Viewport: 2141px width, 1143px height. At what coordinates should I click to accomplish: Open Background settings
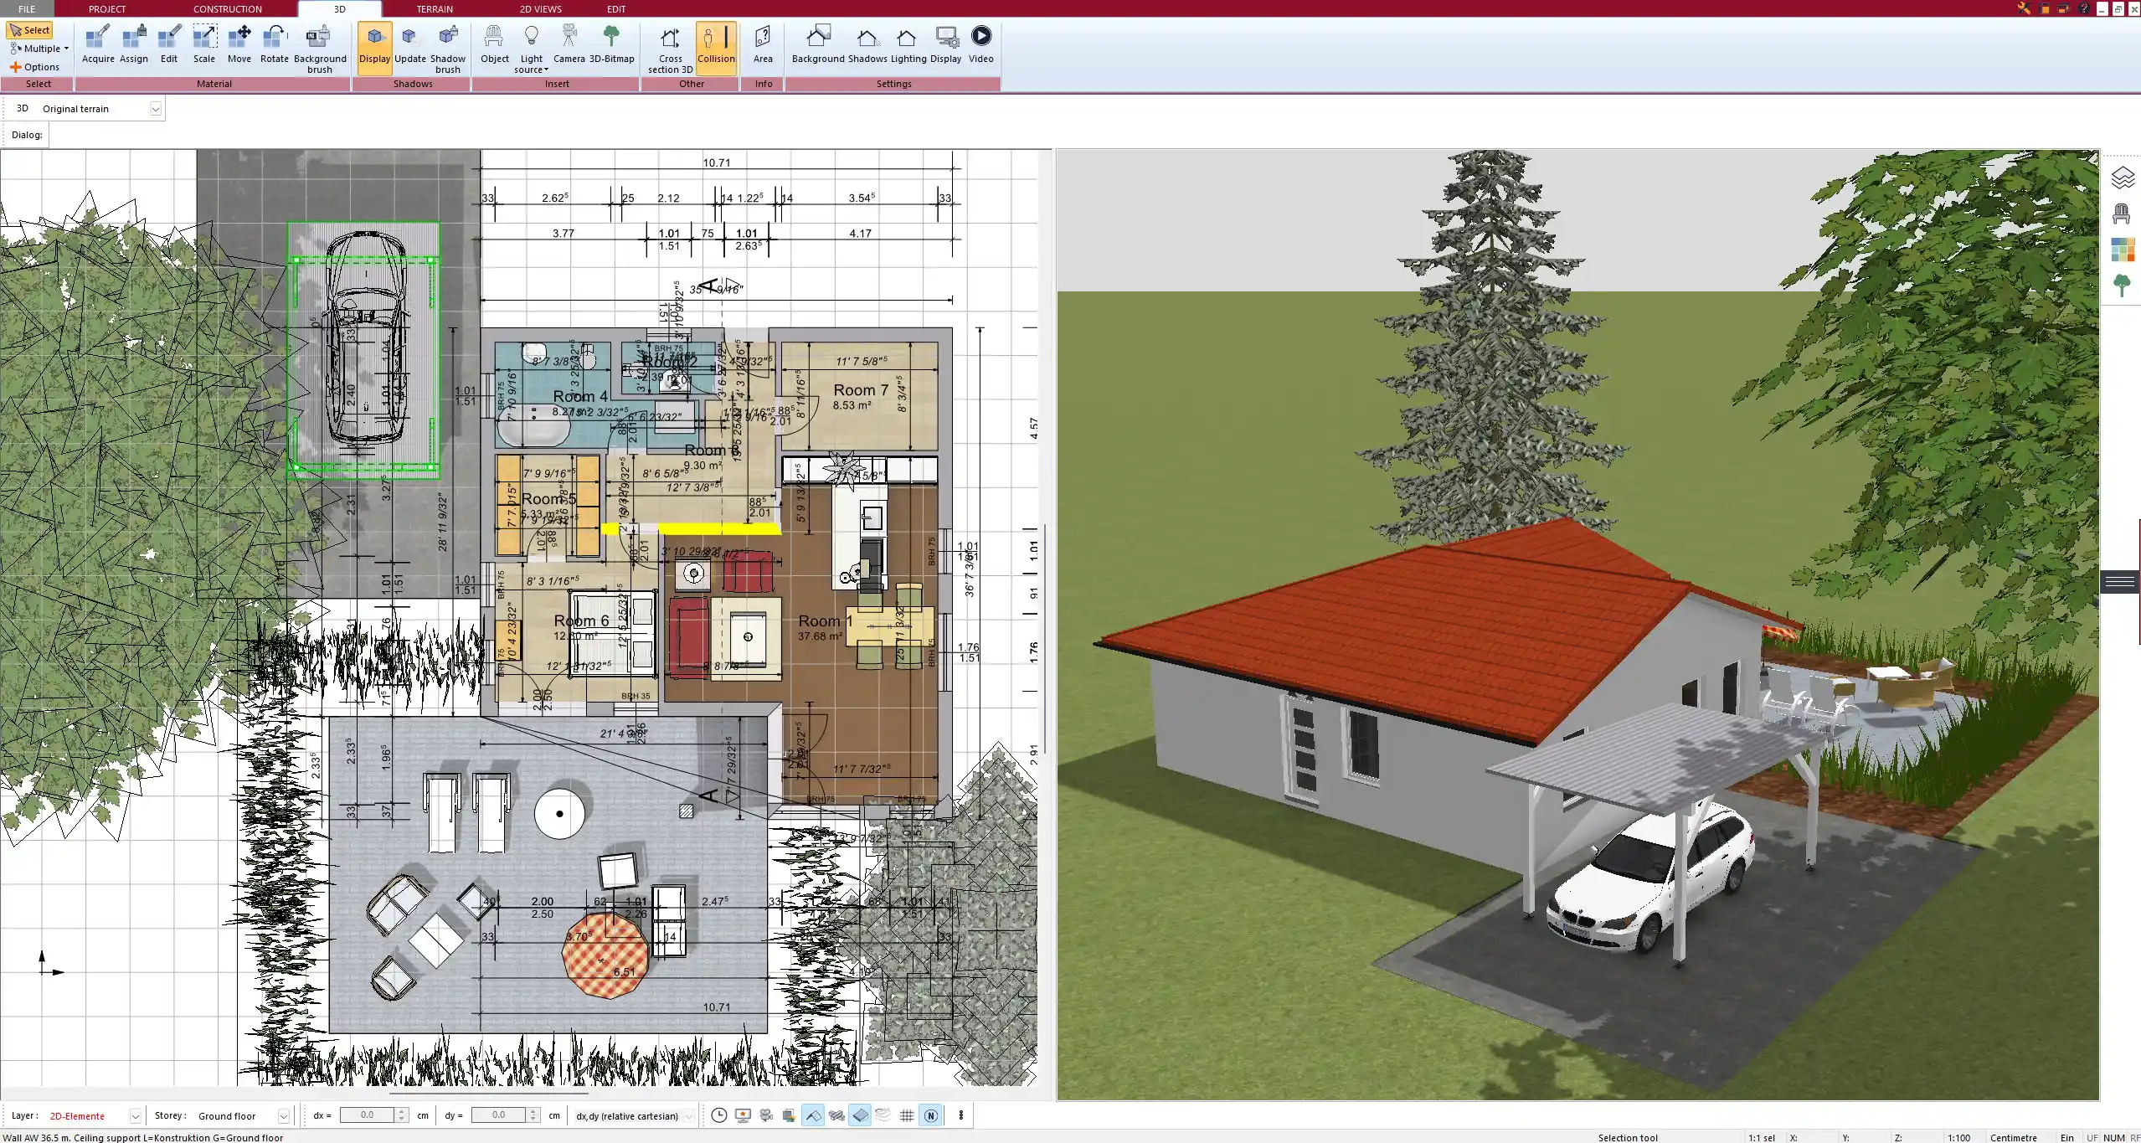click(818, 45)
